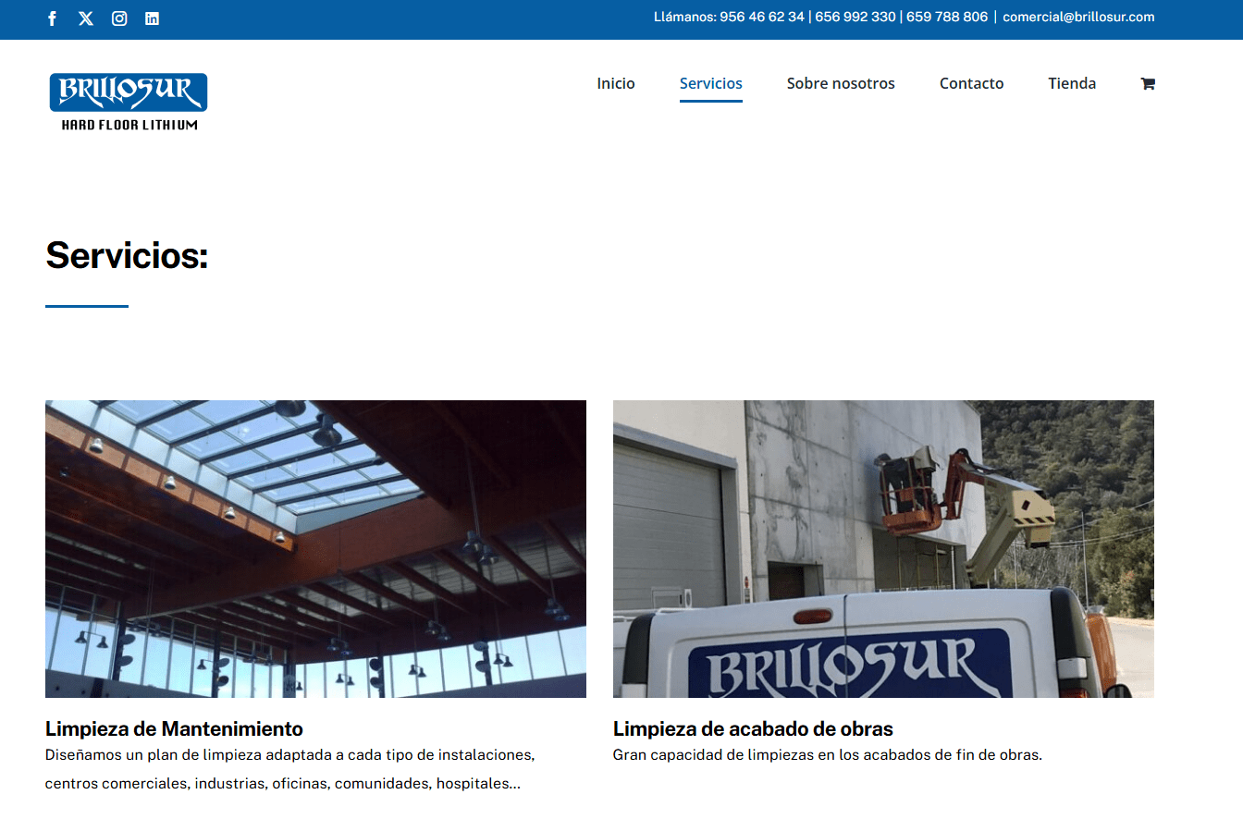Open the Contacto page
Viewport: 1243px width, 831px height.
click(x=971, y=83)
